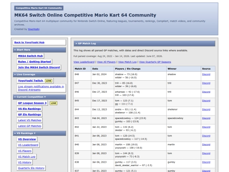Open View Quarterly GP Seasons link
229x172 pixels.
point(155,62)
